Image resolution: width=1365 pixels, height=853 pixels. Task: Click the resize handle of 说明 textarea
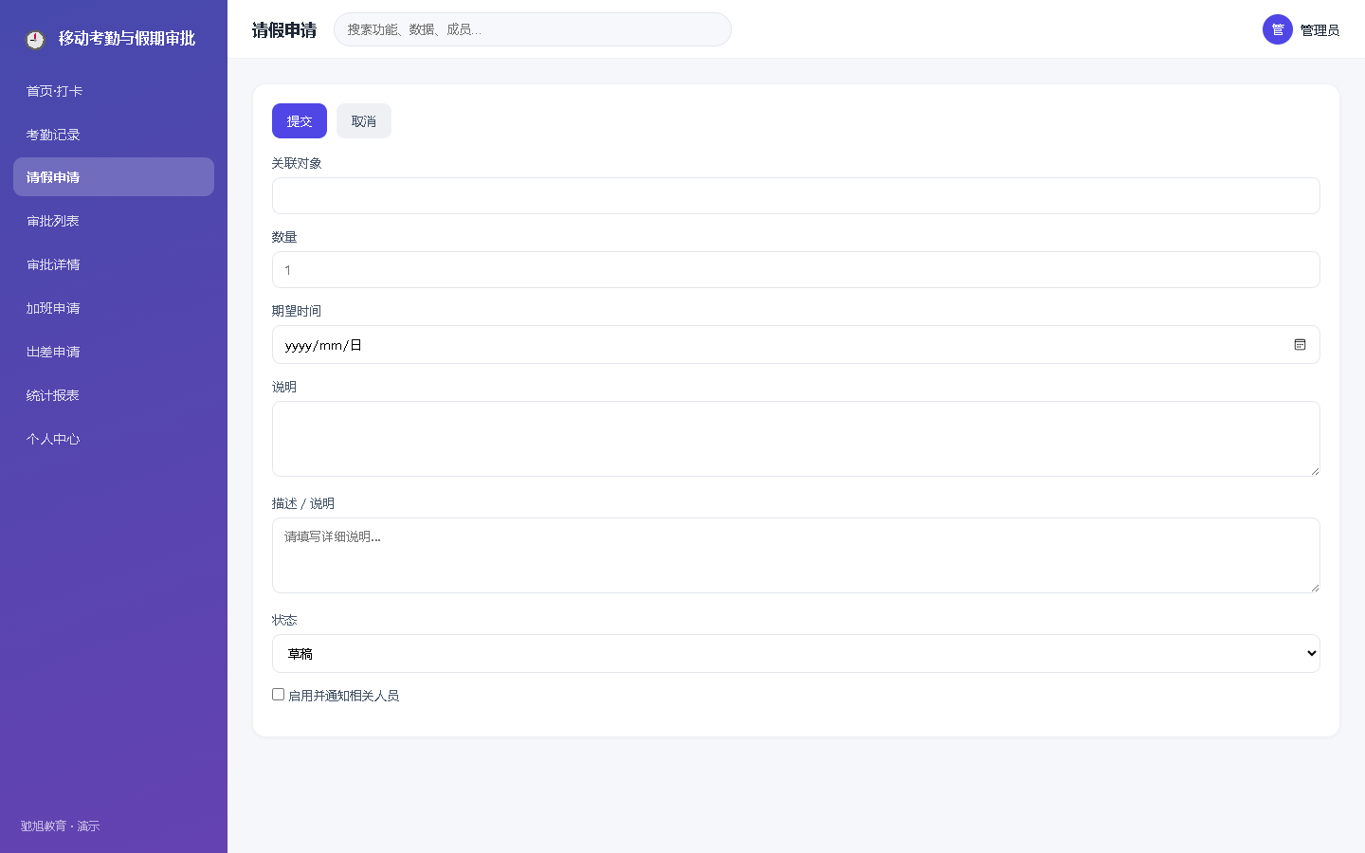coord(1315,471)
